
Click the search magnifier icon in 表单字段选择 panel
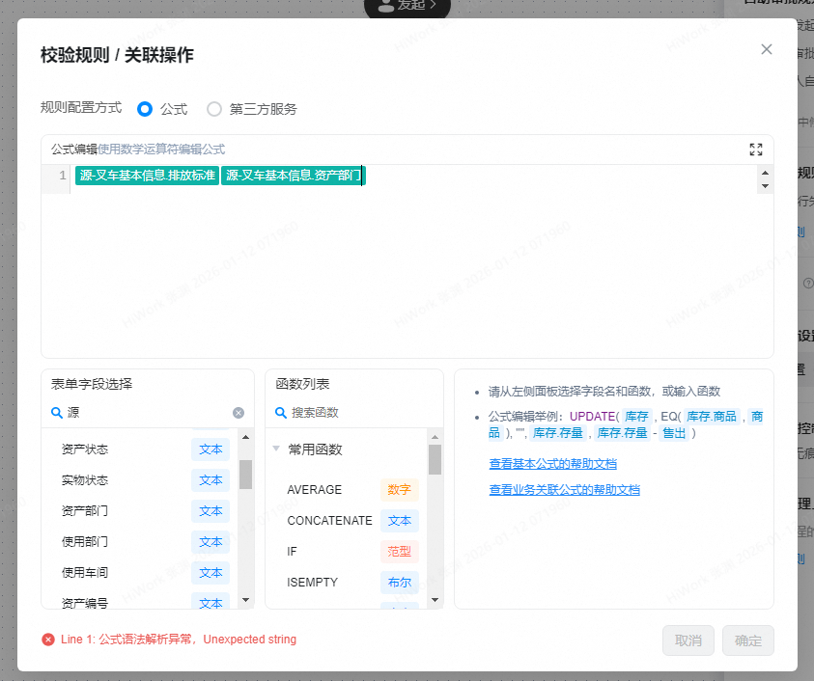point(57,411)
